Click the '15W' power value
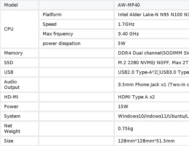Screen dimensions: 189x146 [x=123, y=107]
